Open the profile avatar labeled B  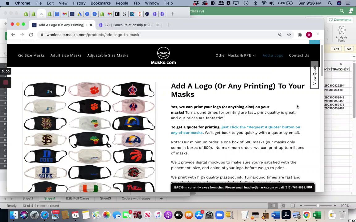click(x=309, y=35)
